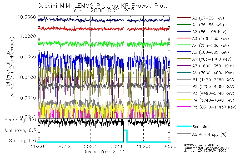Click the black A5 Anisotropy legend line
This screenshot has height=158, width=250.
coord(184,134)
